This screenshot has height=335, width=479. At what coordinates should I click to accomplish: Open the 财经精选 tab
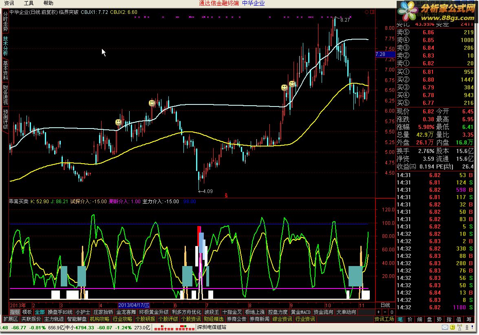[x=214, y=319]
